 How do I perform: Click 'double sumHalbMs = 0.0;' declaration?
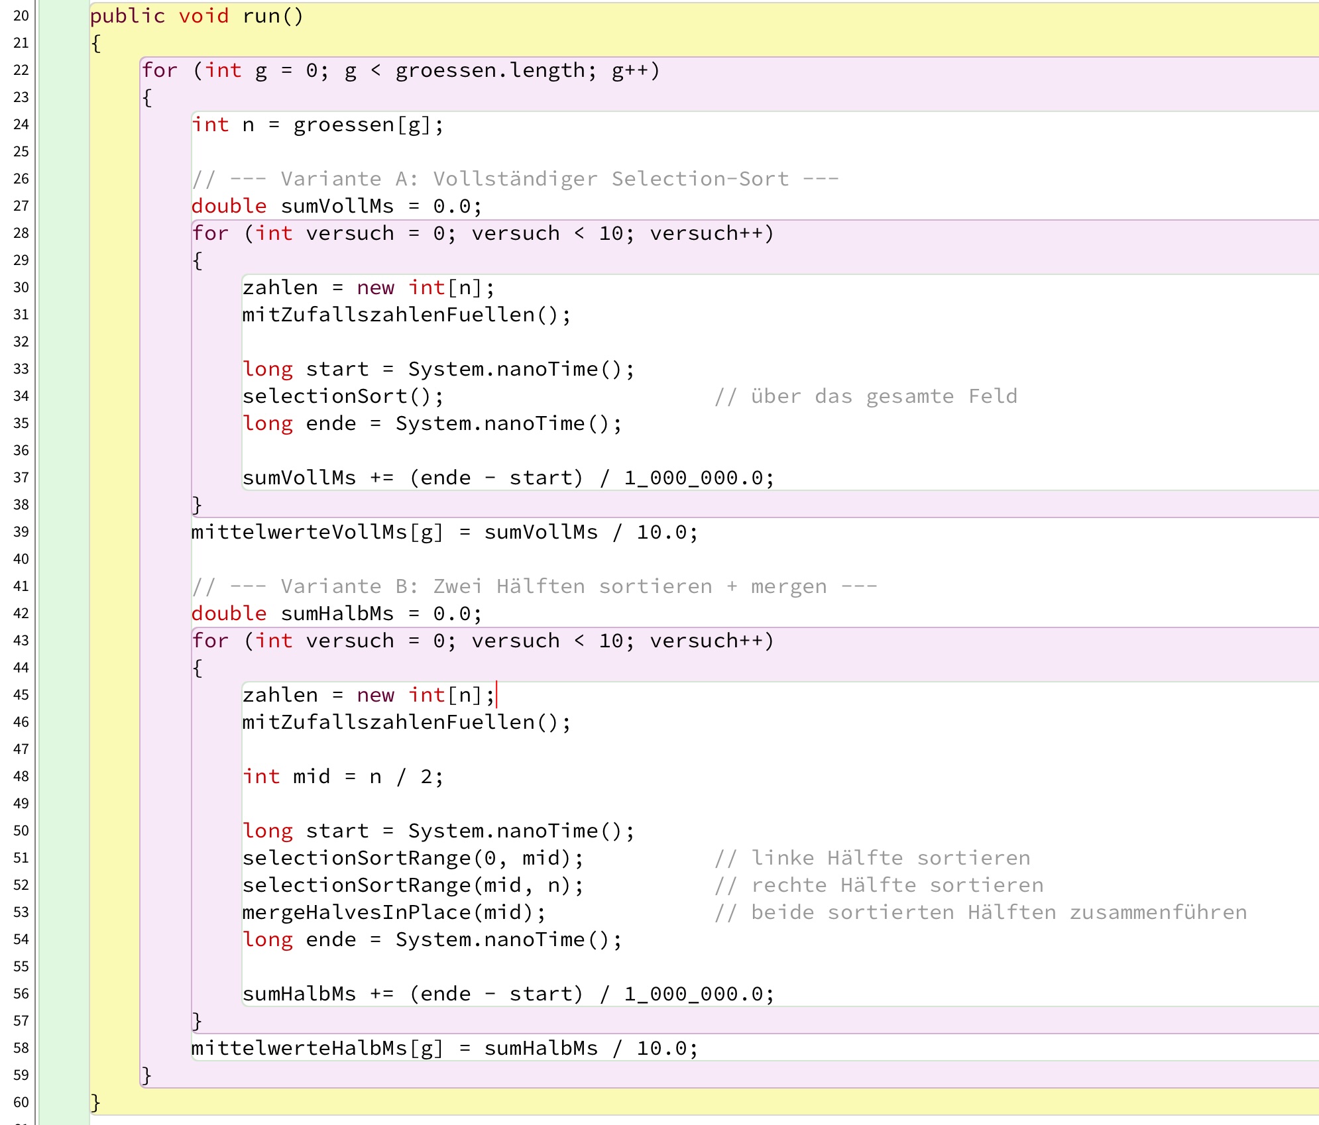tap(336, 614)
